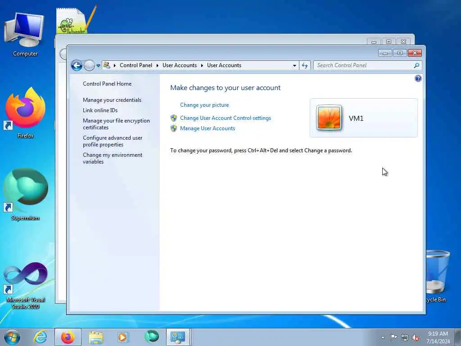
Task: Launch Supermium from the taskbar
Action: 152,337
